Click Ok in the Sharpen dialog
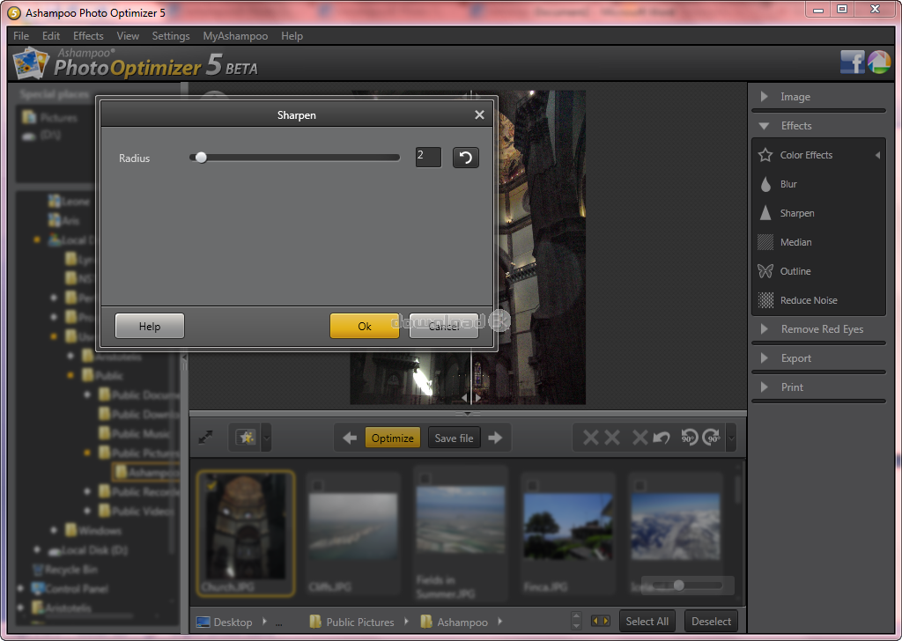 click(365, 326)
